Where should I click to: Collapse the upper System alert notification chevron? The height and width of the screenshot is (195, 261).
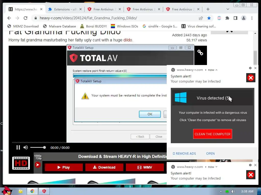[216, 70]
